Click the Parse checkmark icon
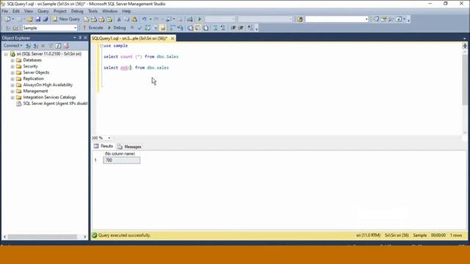Image resolution: width=470 pixels, height=264 pixels. coord(140,28)
